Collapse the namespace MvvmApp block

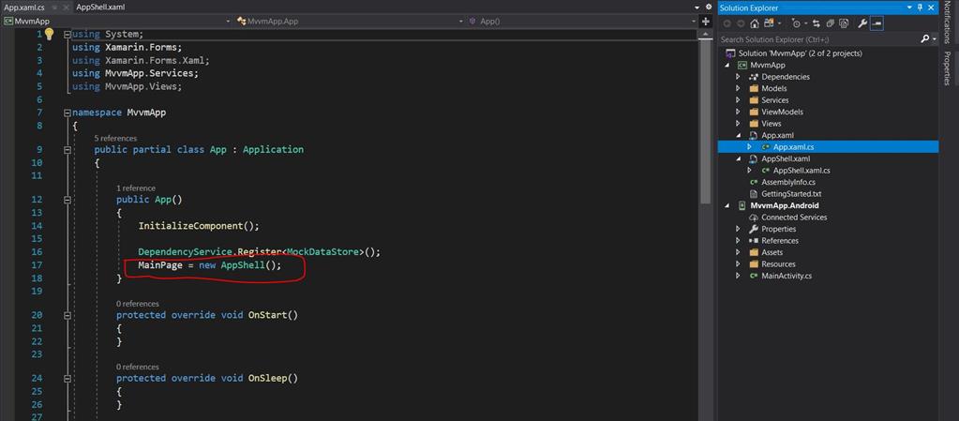pos(67,113)
